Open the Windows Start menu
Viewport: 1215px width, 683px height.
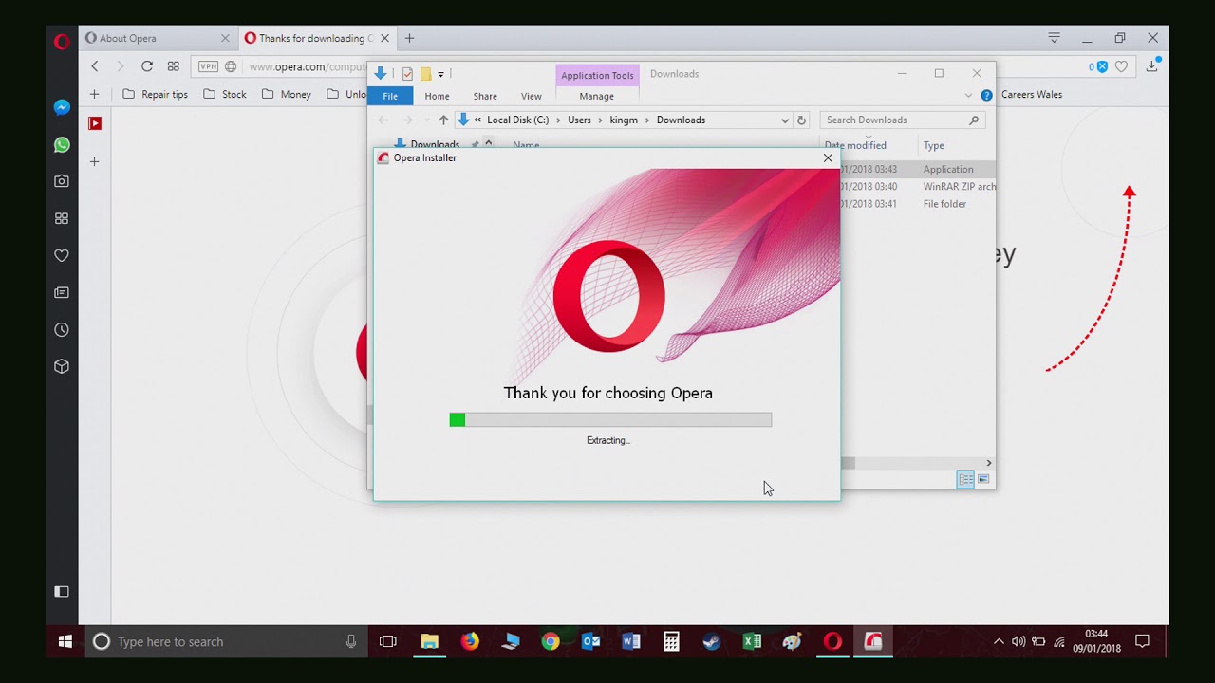(65, 641)
